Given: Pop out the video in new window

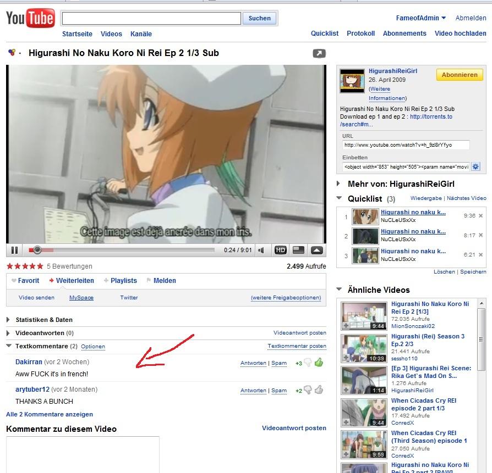Looking at the screenshot, I should click(x=319, y=54).
